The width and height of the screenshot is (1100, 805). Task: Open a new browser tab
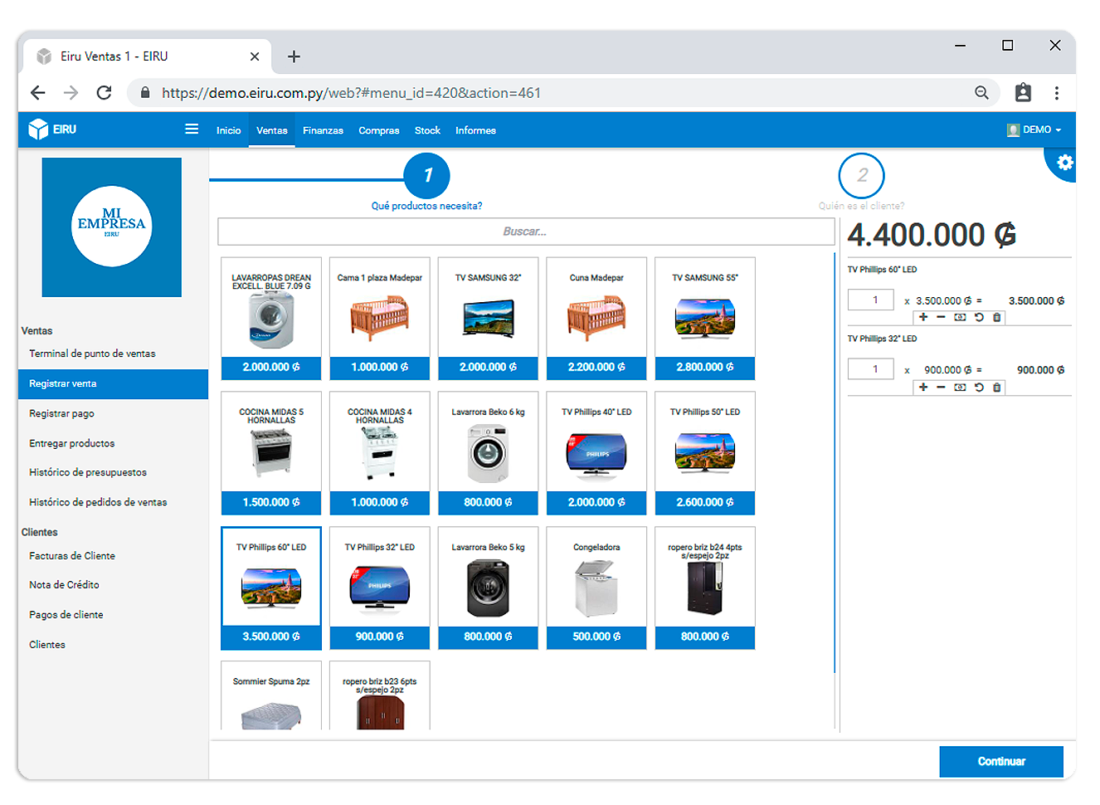click(294, 56)
